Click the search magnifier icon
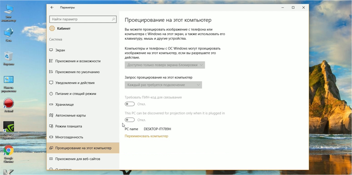The image size is (352, 175). [x=113, y=19]
